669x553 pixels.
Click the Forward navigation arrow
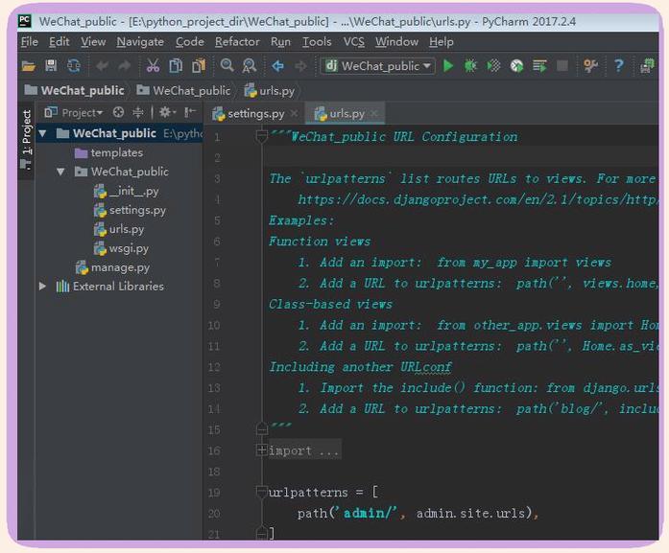300,66
